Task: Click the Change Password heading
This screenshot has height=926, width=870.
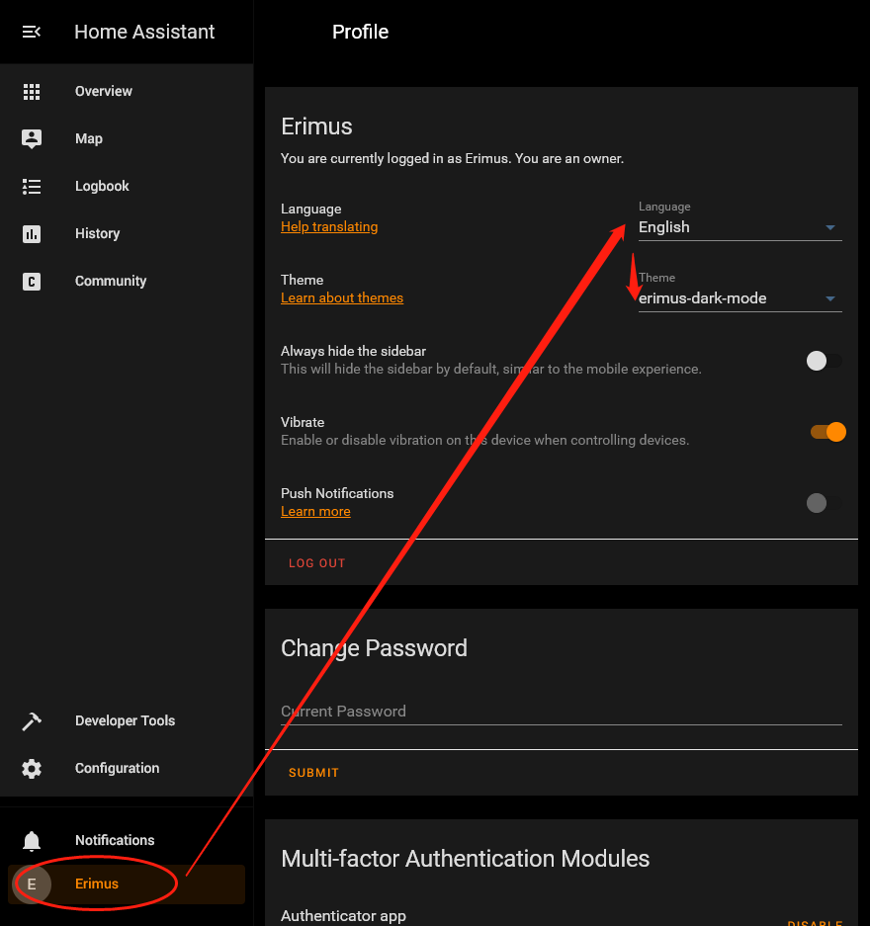Action: [374, 648]
